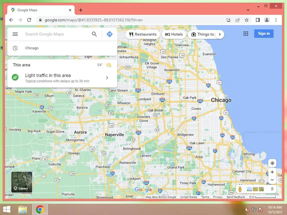This screenshot has height=215, width=287.
Task: Open the Google apps grid
Action: point(246,34)
